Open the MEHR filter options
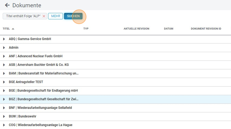The width and height of the screenshot is (231, 129). point(56,16)
